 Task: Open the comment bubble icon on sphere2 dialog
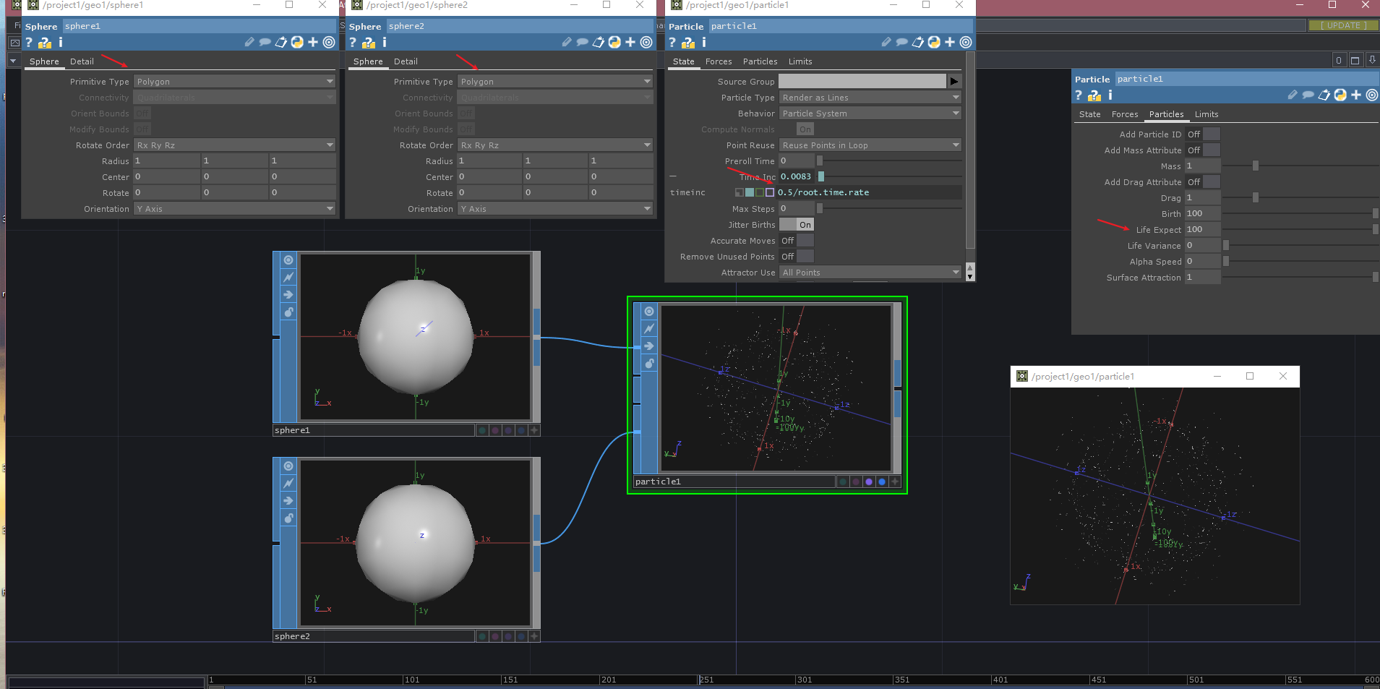point(582,42)
